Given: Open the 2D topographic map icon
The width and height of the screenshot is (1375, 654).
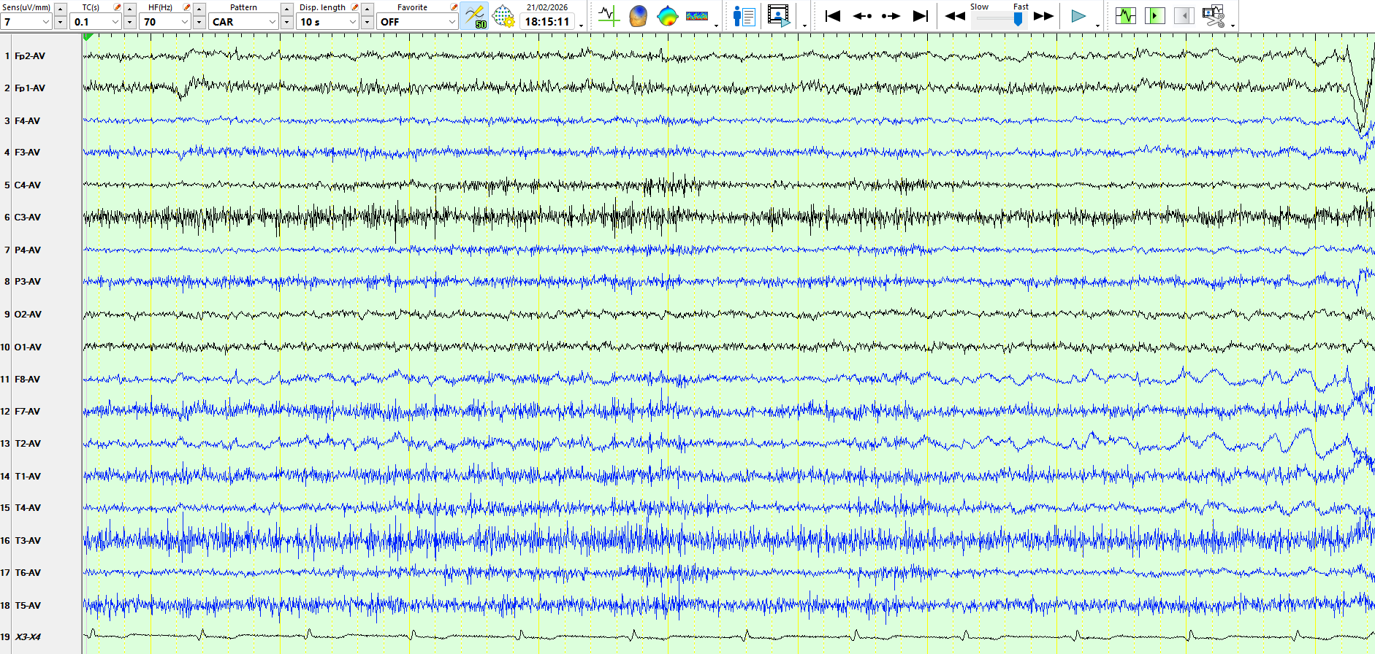Looking at the screenshot, I should click(667, 16).
